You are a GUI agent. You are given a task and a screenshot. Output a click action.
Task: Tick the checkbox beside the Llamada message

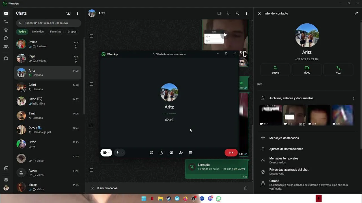91,170
